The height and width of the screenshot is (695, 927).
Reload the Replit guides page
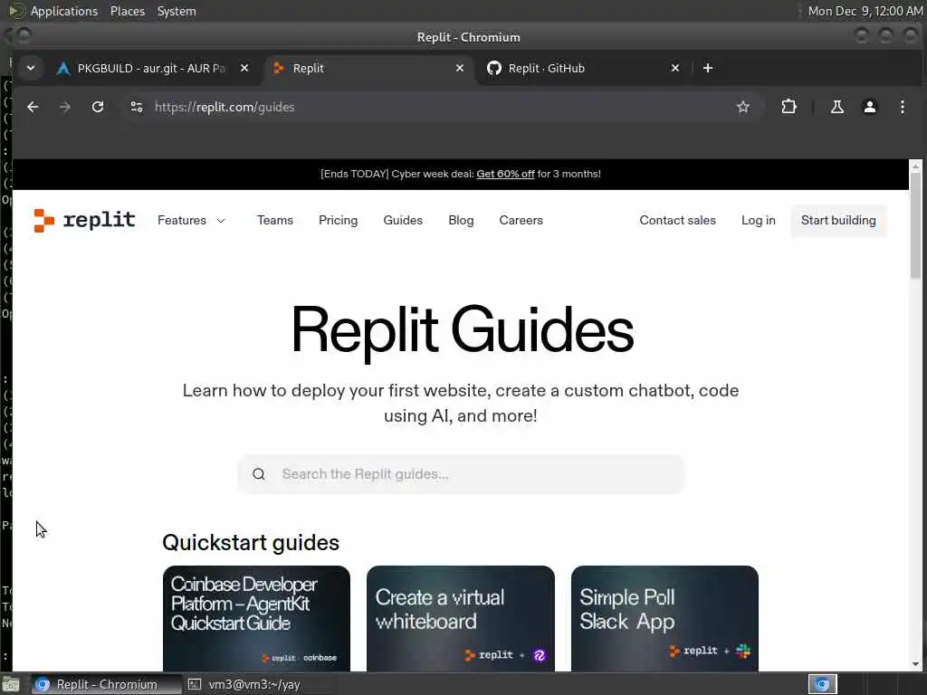pos(98,107)
